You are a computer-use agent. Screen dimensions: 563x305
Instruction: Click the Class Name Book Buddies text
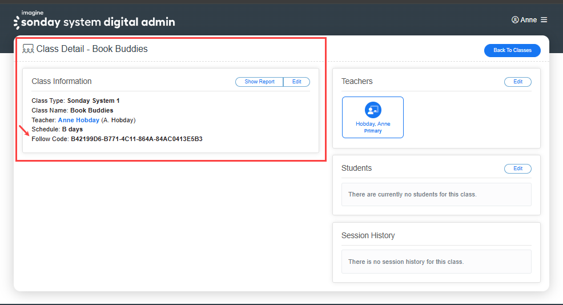coord(72,110)
